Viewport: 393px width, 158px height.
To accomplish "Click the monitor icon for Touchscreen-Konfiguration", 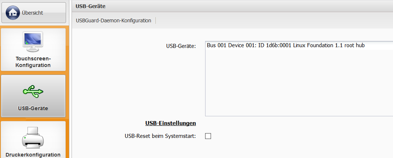I will coord(33,41).
